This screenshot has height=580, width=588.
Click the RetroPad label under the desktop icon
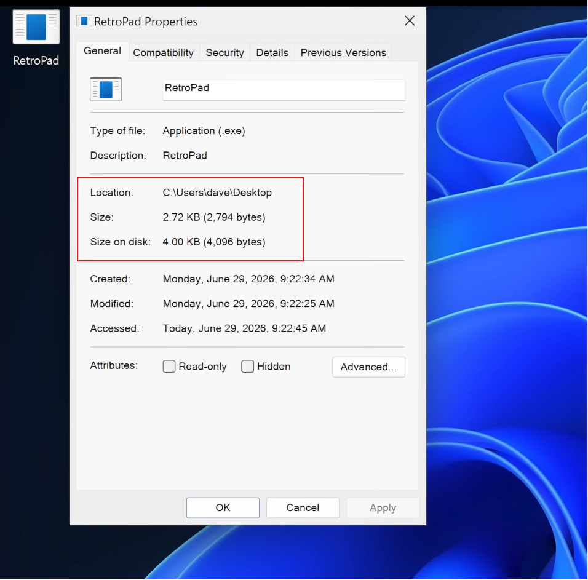tap(36, 61)
